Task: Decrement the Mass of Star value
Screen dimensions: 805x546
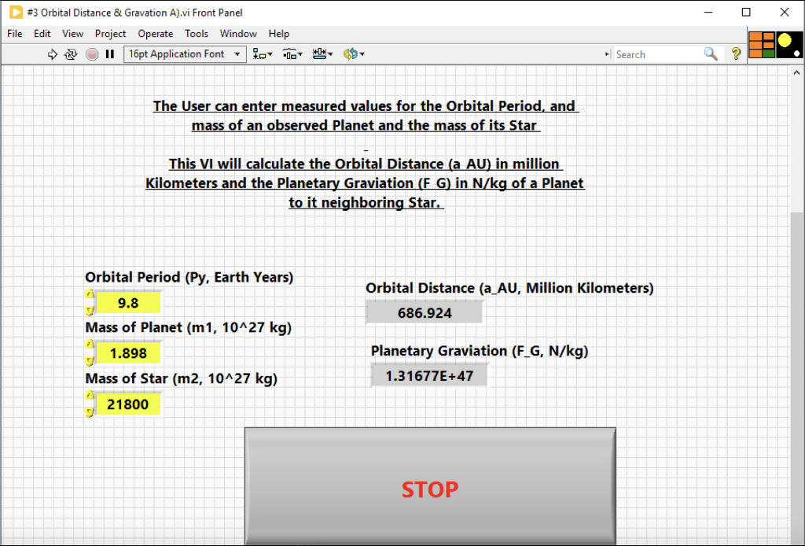Action: tap(90, 412)
